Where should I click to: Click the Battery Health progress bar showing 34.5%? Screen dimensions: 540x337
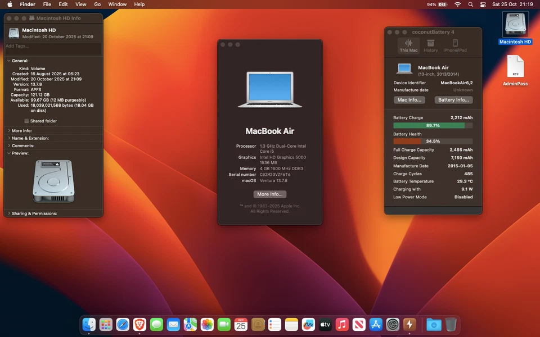[432, 142]
